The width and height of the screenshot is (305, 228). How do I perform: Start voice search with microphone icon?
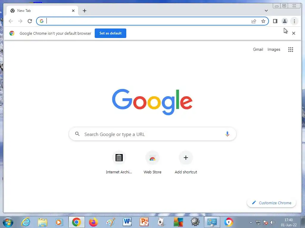pos(227,134)
